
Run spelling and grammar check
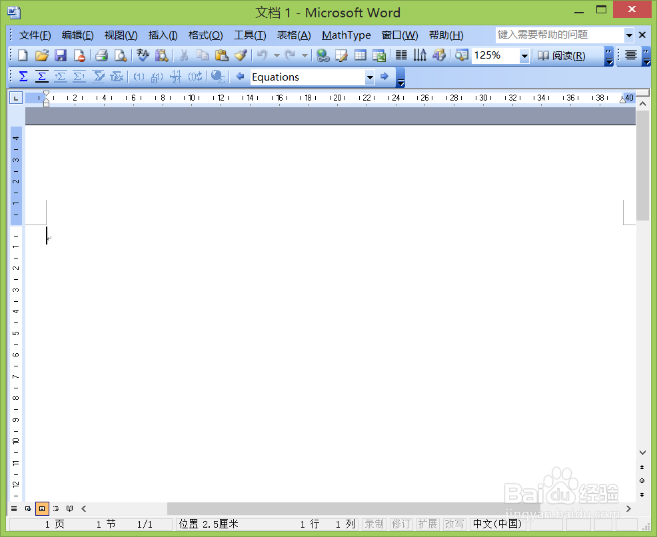(x=143, y=55)
